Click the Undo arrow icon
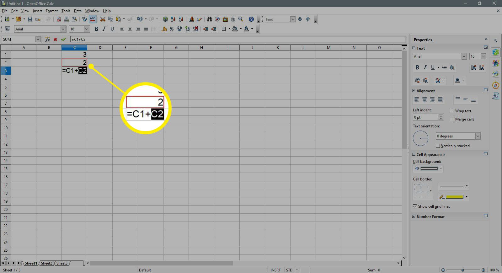The width and height of the screenshot is (502, 273). (x=140, y=19)
